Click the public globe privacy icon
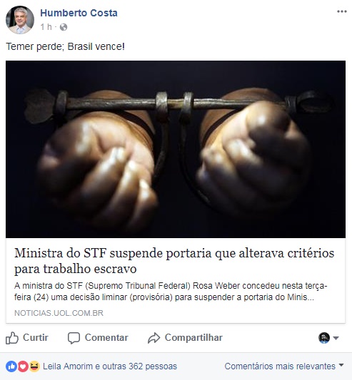Viewport: 352px width, 380px height. click(64, 27)
